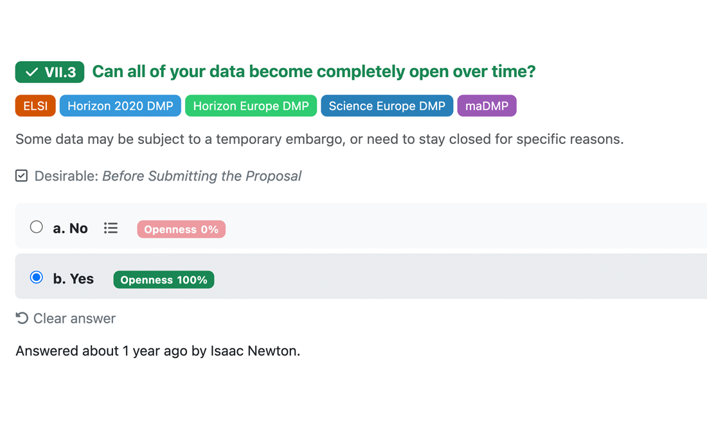Viewport: 707px width, 432px height.
Task: Click the Science Europe DMP tag
Action: pyautogui.click(x=387, y=105)
